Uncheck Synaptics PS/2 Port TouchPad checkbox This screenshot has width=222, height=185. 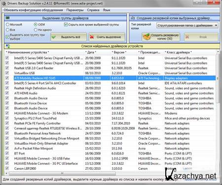7,118
